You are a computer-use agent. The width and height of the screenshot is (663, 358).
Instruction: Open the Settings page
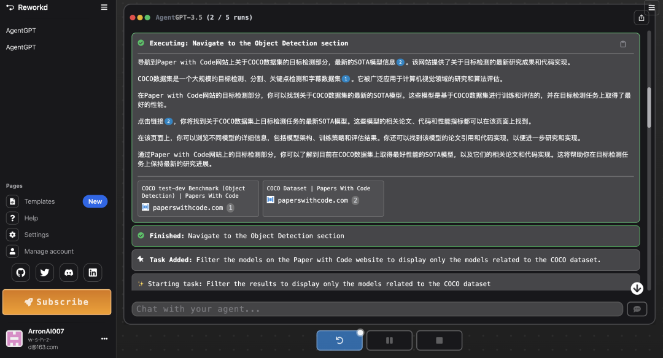(36, 235)
